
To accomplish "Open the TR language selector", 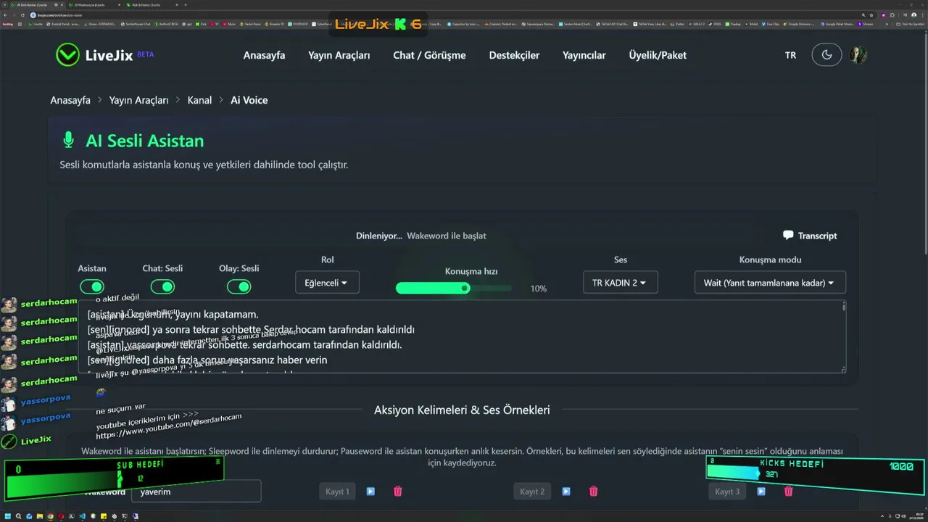I will pyautogui.click(x=790, y=55).
